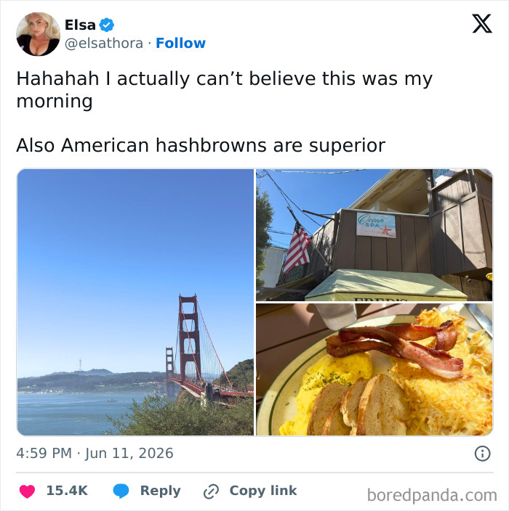509x511 pixels.
Task: Open Elsa's profile avatar picture
Action: click(x=39, y=34)
